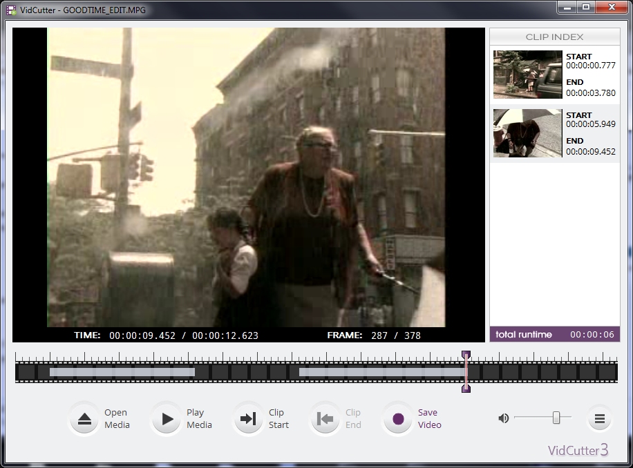Select second clip thumbnail starting at 00:00:05.949
Image resolution: width=633 pixels, height=468 pixels.
[x=528, y=133]
